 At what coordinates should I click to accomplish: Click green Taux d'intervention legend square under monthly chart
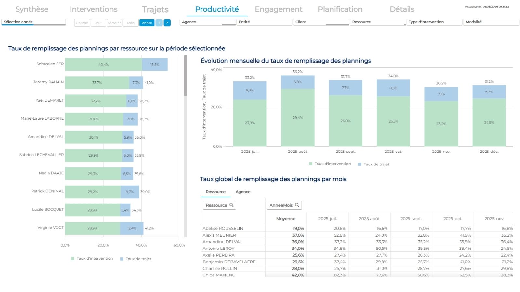[311, 164]
